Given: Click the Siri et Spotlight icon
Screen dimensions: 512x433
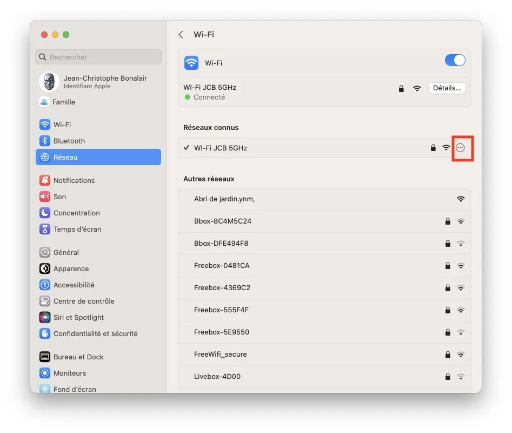Looking at the screenshot, I should coord(44,317).
